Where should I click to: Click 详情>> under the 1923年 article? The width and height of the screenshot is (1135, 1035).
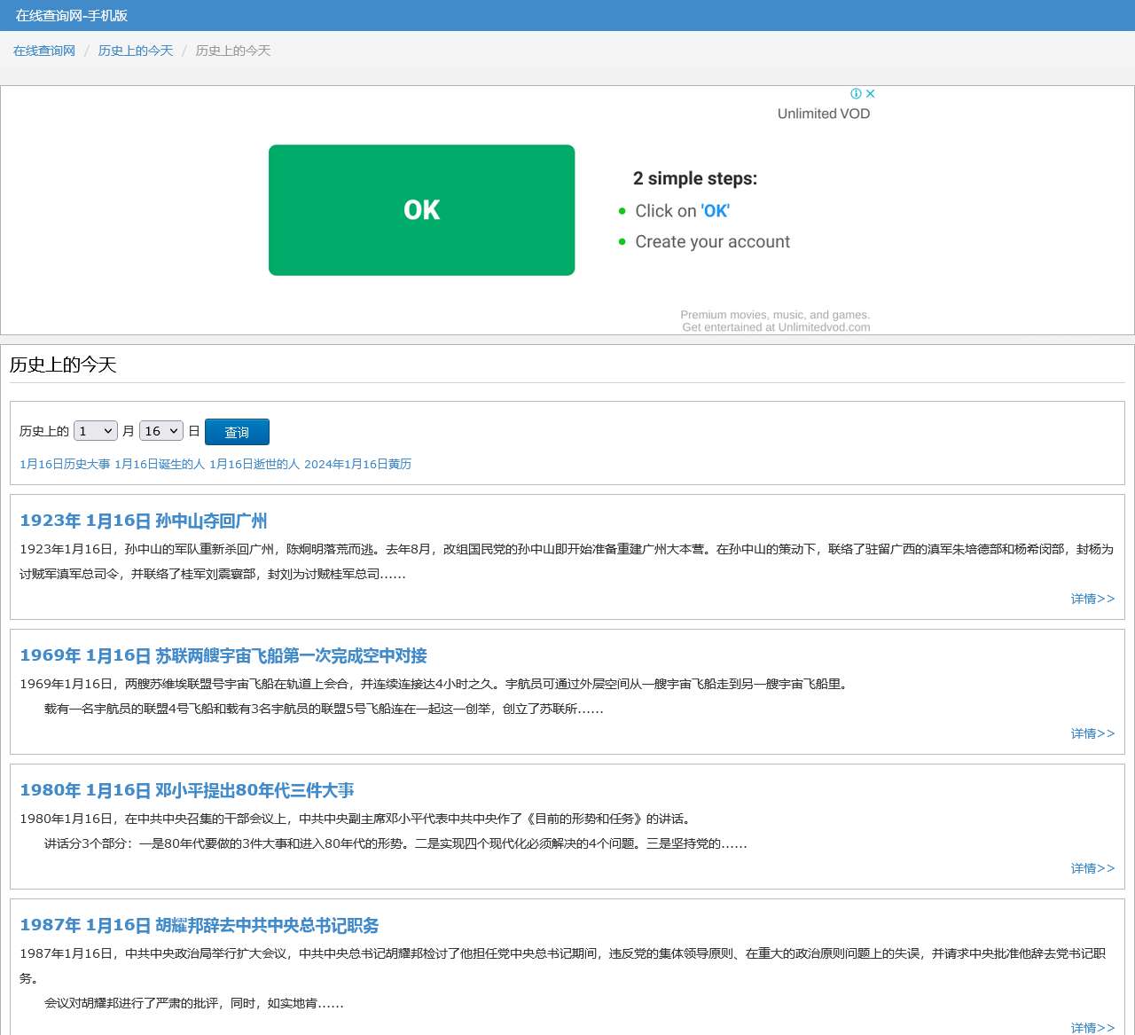point(1092,599)
